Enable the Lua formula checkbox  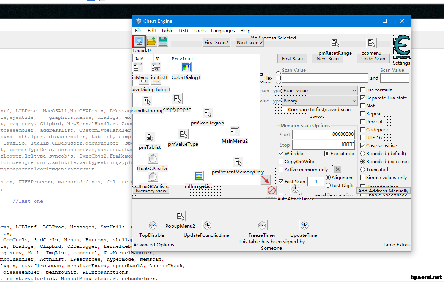tap(362, 90)
